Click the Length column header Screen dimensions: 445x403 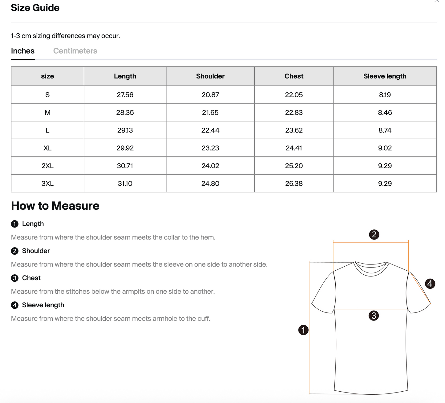(125, 76)
